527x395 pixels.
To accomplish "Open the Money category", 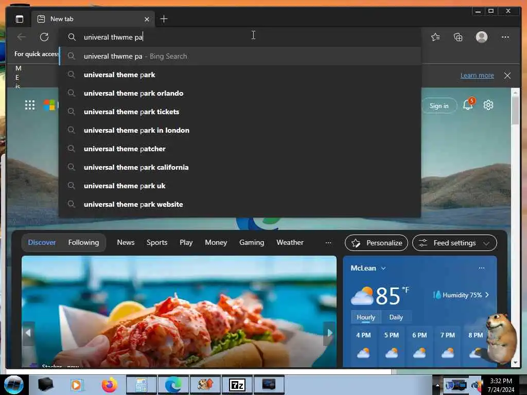I will coord(216,243).
